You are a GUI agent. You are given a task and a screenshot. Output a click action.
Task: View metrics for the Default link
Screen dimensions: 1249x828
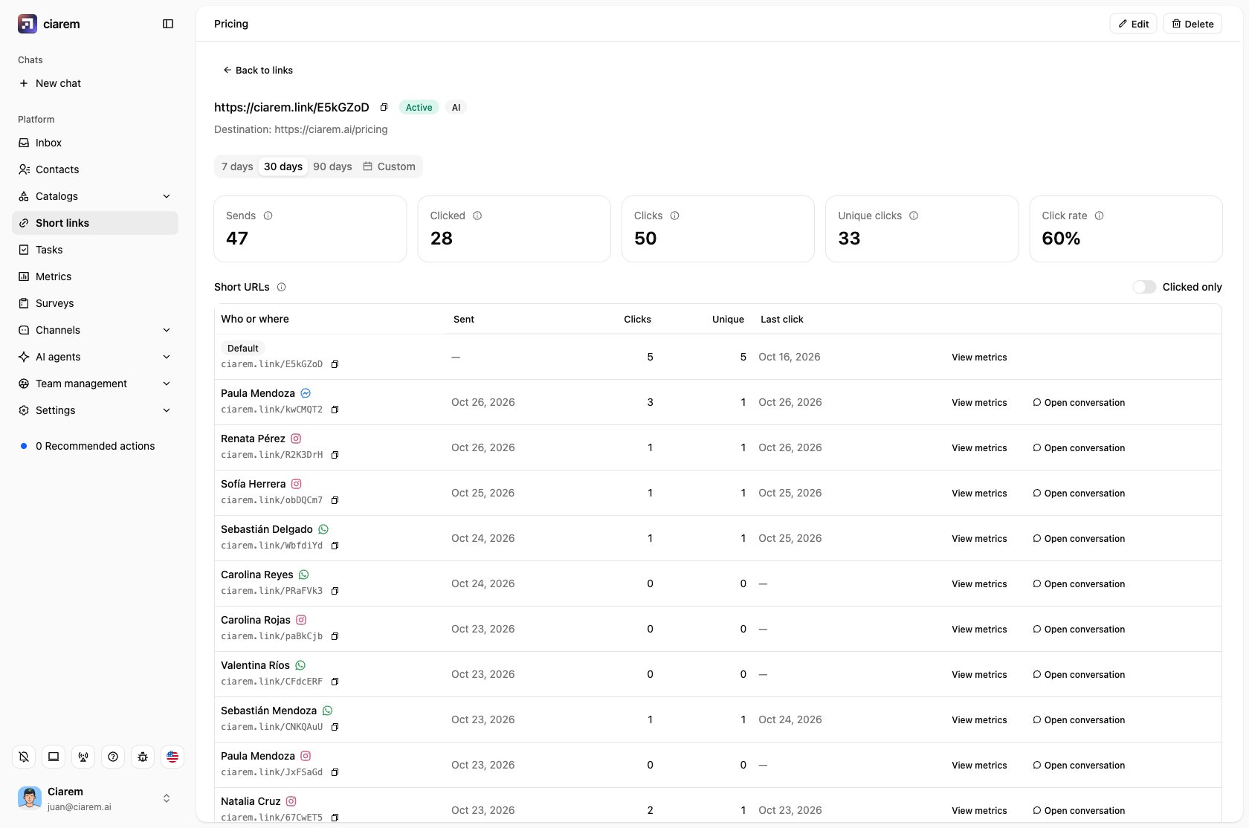pyautogui.click(x=979, y=358)
